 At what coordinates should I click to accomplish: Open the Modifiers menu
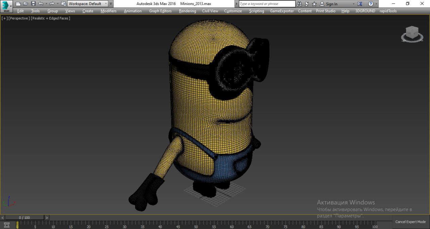coord(109,11)
